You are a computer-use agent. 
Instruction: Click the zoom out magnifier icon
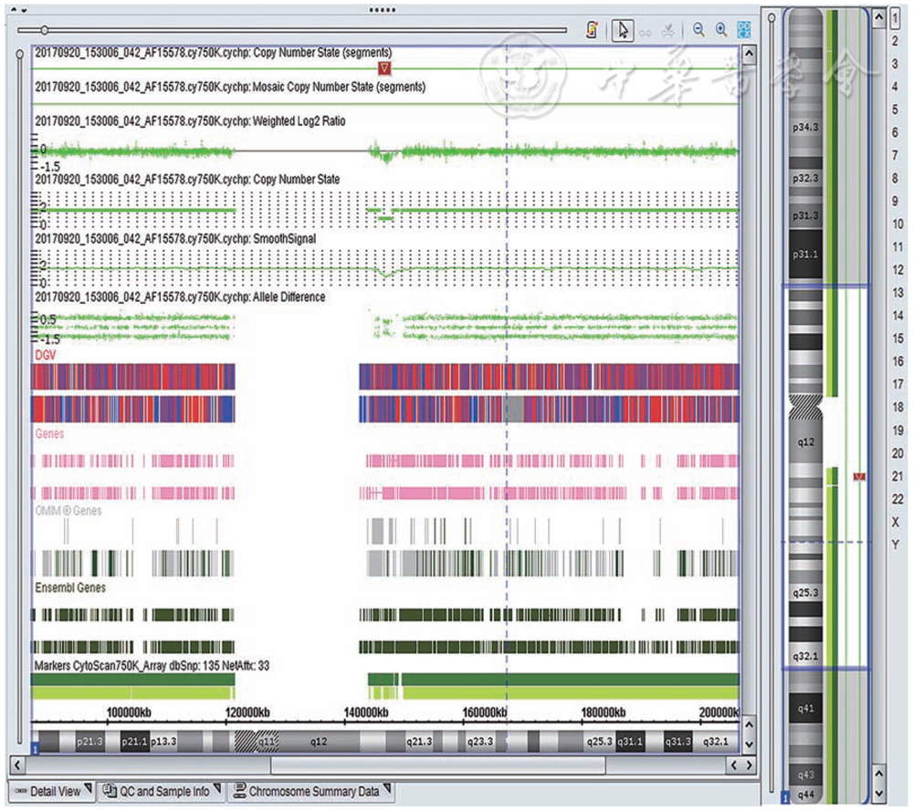pos(698,30)
